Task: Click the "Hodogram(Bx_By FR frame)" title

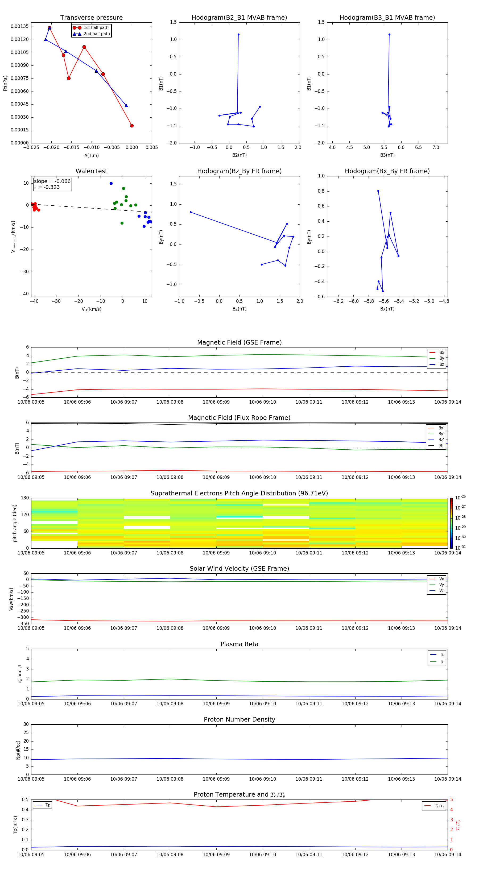Action: click(387, 171)
